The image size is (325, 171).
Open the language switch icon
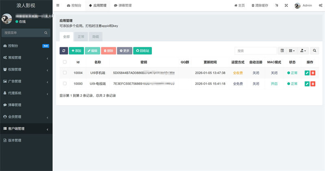277,6
